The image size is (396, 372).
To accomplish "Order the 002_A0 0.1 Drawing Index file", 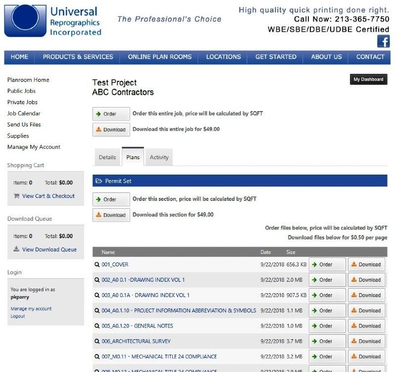I will click(x=327, y=280).
